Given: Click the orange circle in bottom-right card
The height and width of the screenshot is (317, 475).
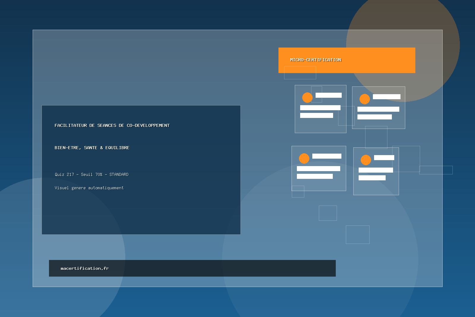Looking at the screenshot, I should click(x=366, y=160).
